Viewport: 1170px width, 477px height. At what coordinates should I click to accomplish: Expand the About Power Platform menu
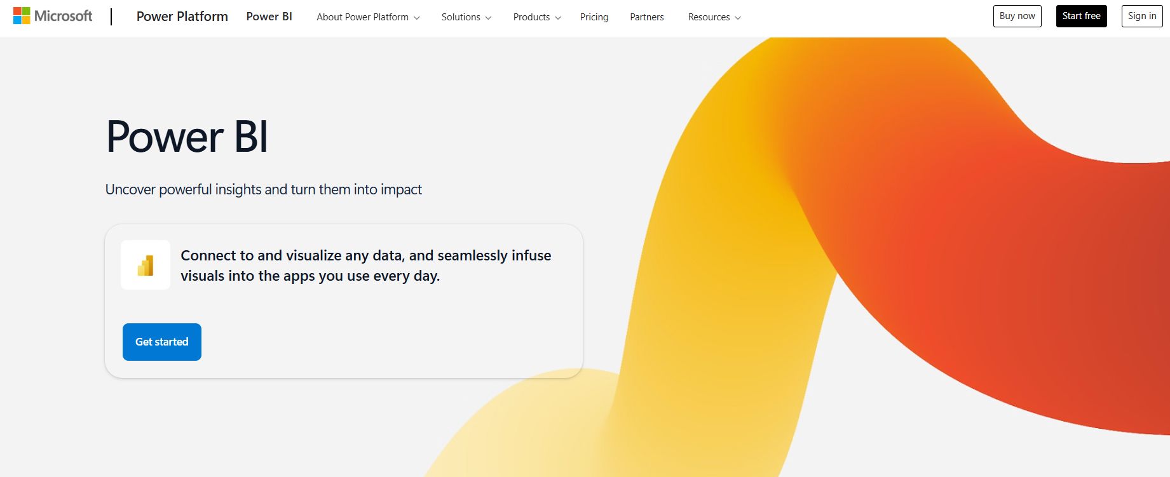point(368,17)
